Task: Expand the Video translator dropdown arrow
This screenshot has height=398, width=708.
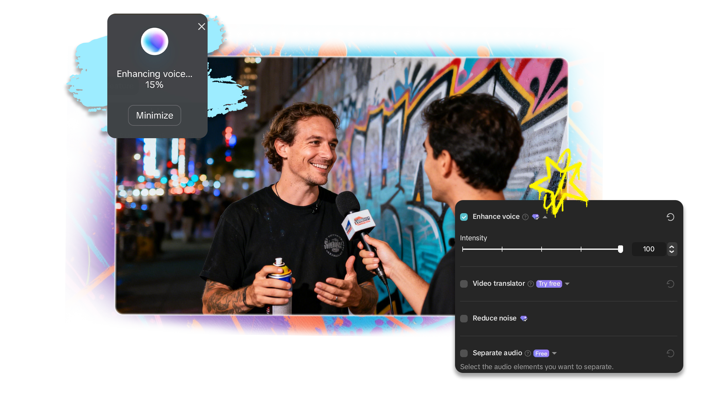Action: (x=567, y=284)
